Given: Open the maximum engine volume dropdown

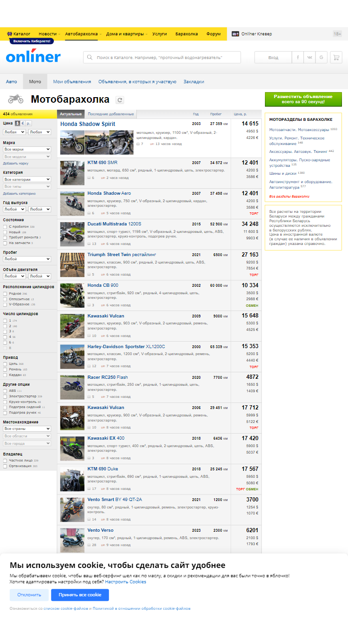Looking at the screenshot, I should coord(39,276).
